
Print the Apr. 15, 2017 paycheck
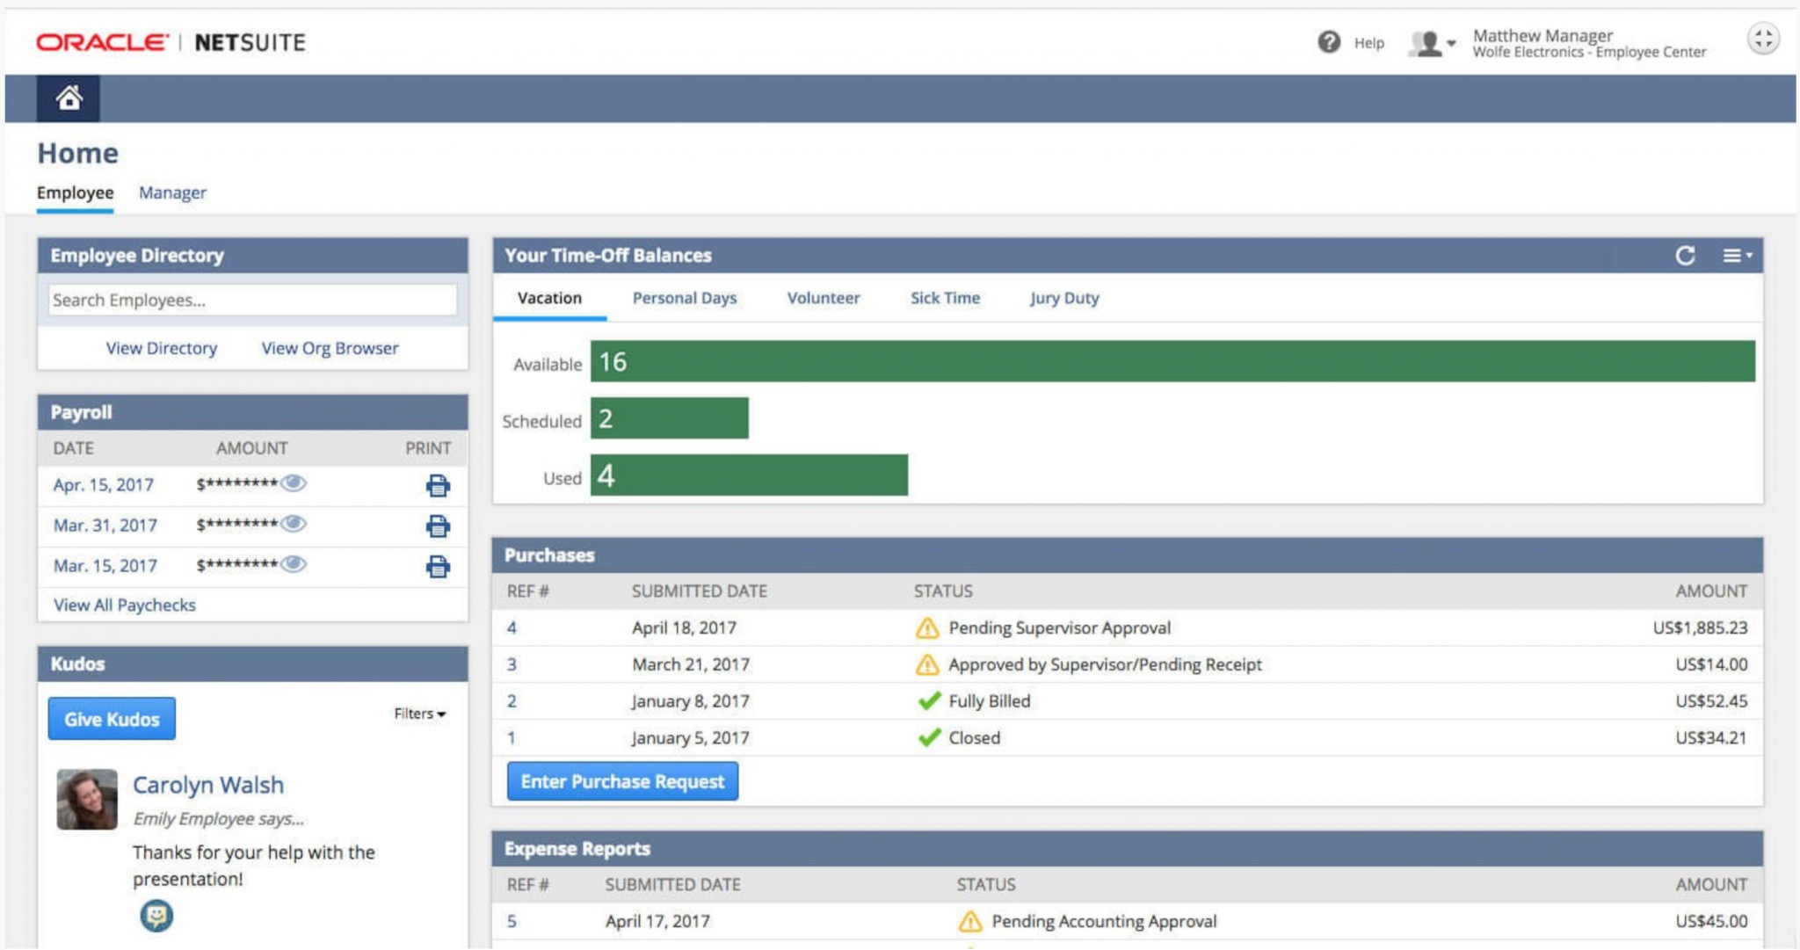(x=437, y=484)
